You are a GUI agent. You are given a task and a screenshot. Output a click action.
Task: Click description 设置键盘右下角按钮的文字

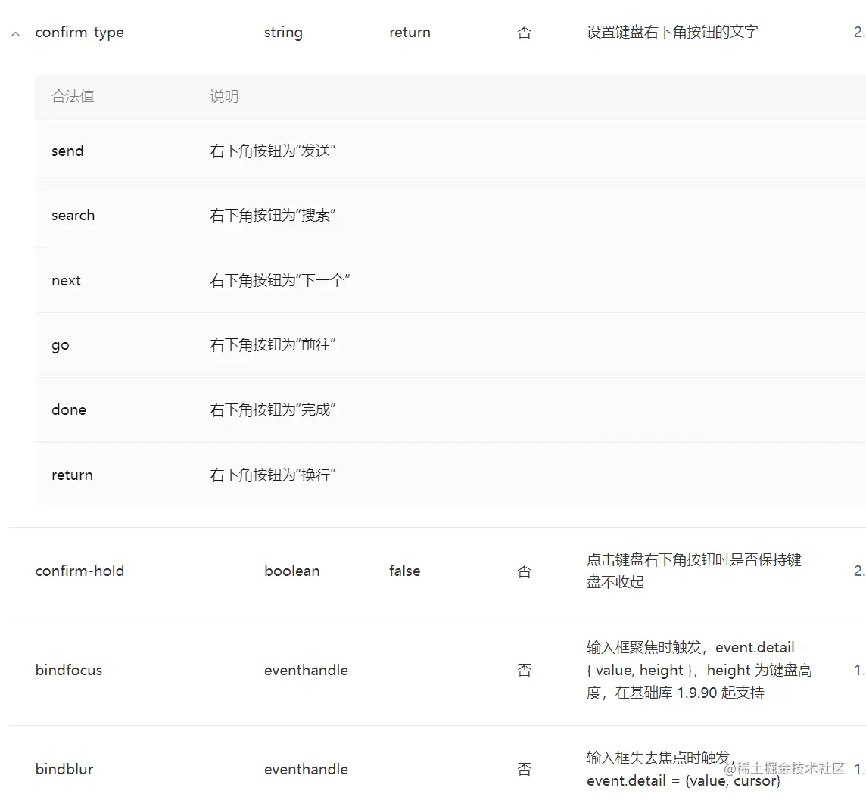pos(672,33)
